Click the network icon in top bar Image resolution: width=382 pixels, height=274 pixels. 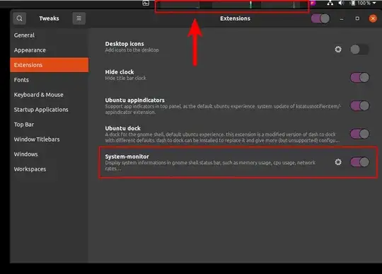coord(330,3)
